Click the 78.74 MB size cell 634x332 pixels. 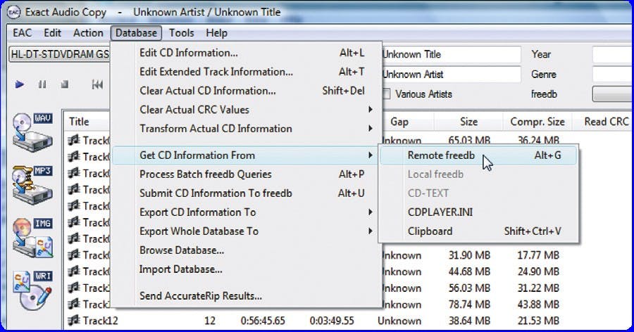point(469,305)
